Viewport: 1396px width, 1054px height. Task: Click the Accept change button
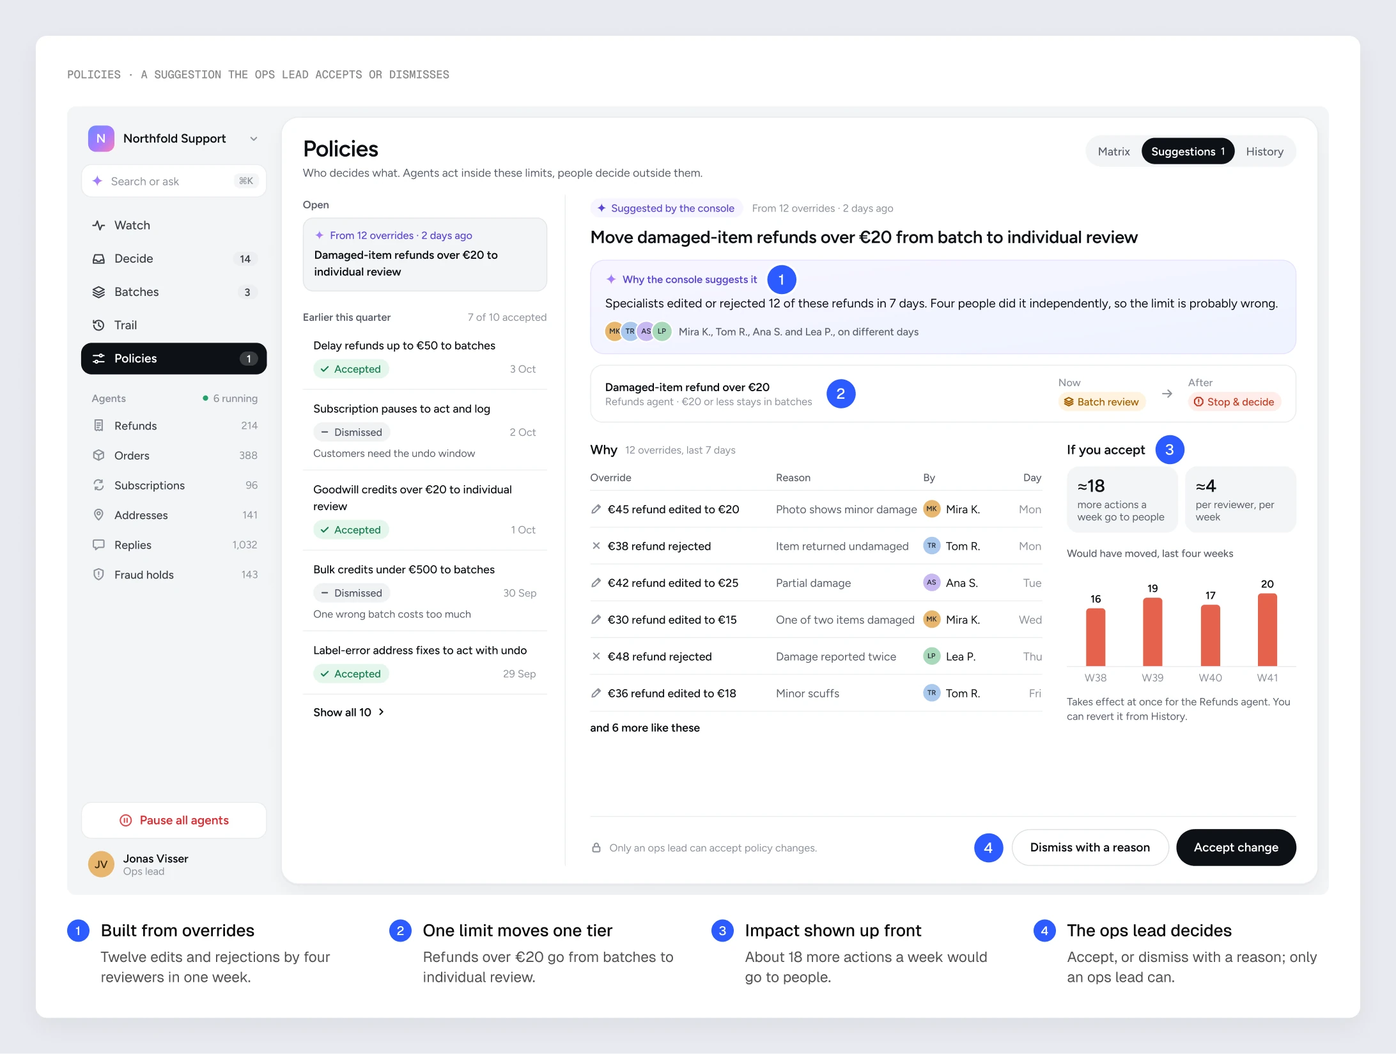(x=1236, y=848)
